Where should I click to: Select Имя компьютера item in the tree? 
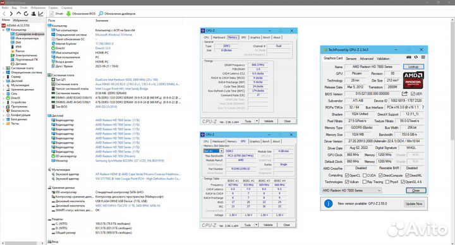25,39
